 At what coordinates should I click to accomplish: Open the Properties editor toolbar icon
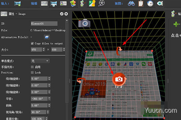pyautogui.click(x=44, y=4)
